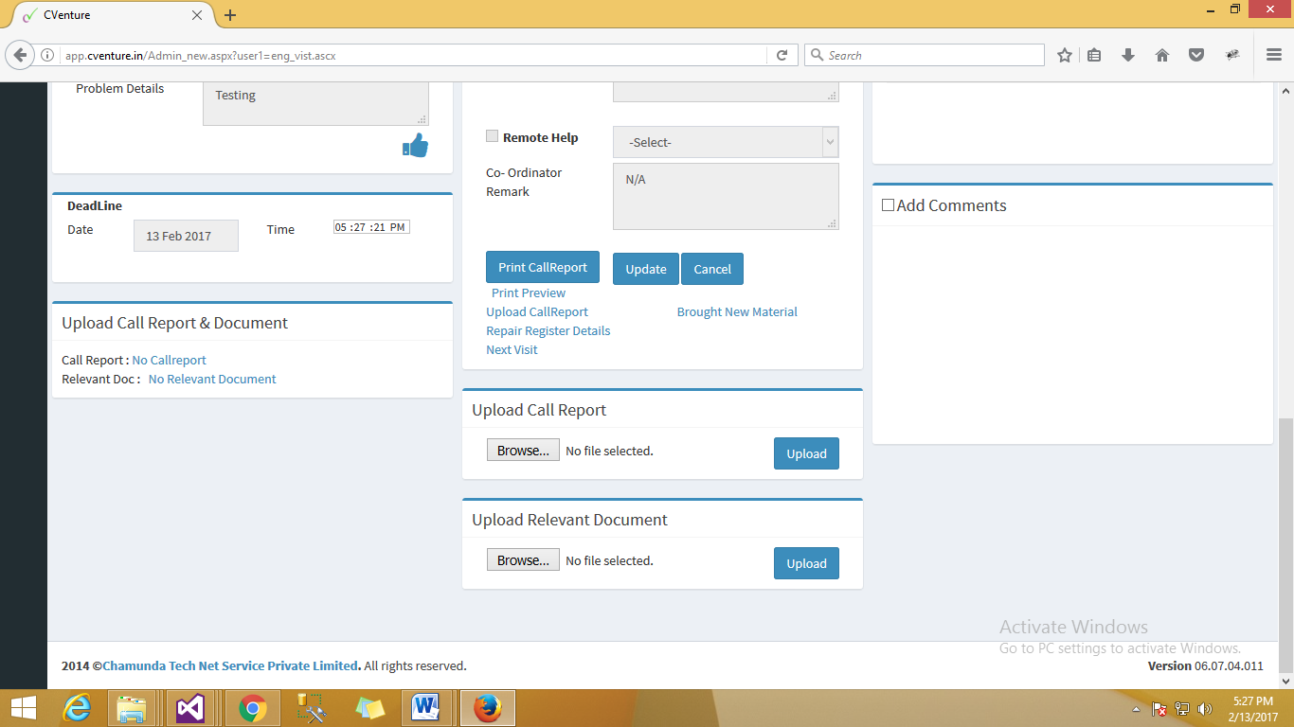Open the Snipping Tool taskbar icon
Image resolution: width=1294 pixels, height=727 pixels.
(x=311, y=708)
